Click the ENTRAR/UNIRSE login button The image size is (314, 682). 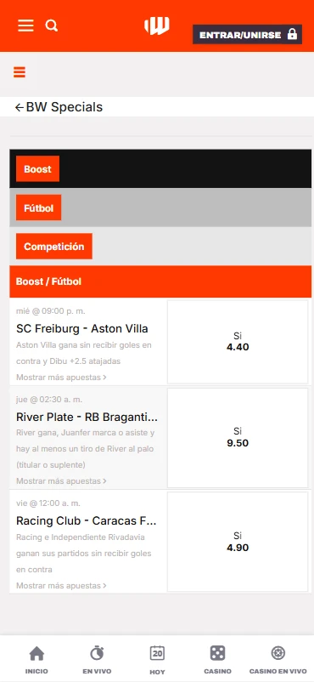click(248, 35)
